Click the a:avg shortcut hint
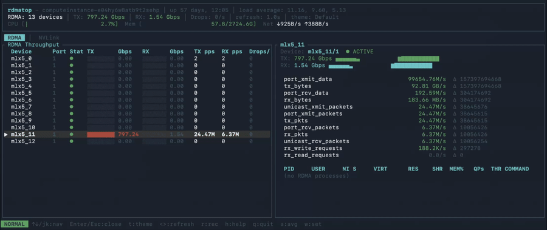Screen dimensions: 547x230 point(289,224)
